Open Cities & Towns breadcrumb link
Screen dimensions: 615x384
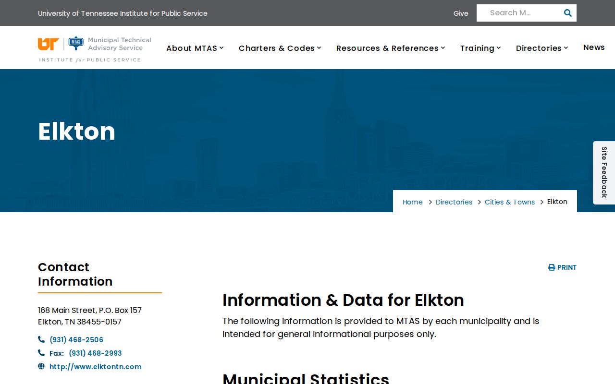point(510,202)
